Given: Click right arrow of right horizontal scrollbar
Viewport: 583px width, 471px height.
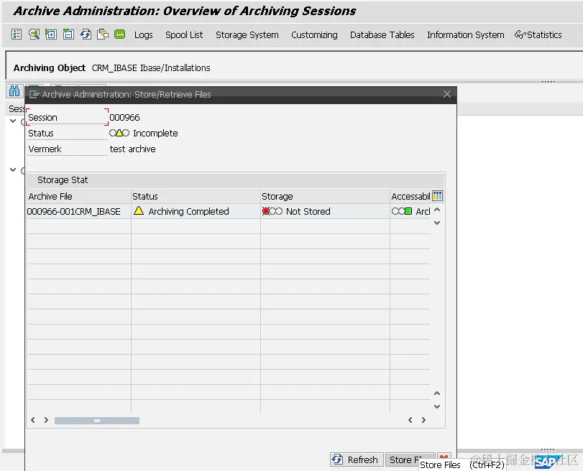Looking at the screenshot, I should pos(423,420).
